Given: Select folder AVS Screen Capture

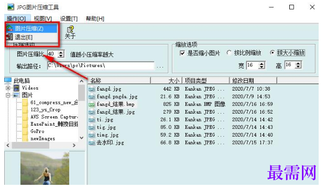Looking at the screenshot, I should coord(54,117).
